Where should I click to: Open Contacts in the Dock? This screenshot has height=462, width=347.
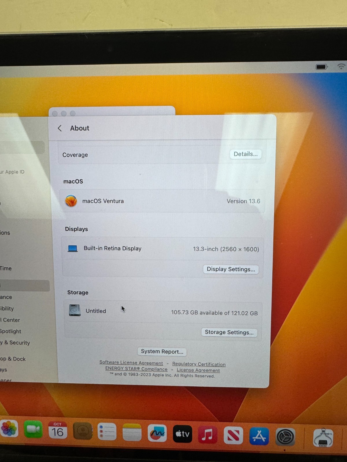(x=82, y=431)
